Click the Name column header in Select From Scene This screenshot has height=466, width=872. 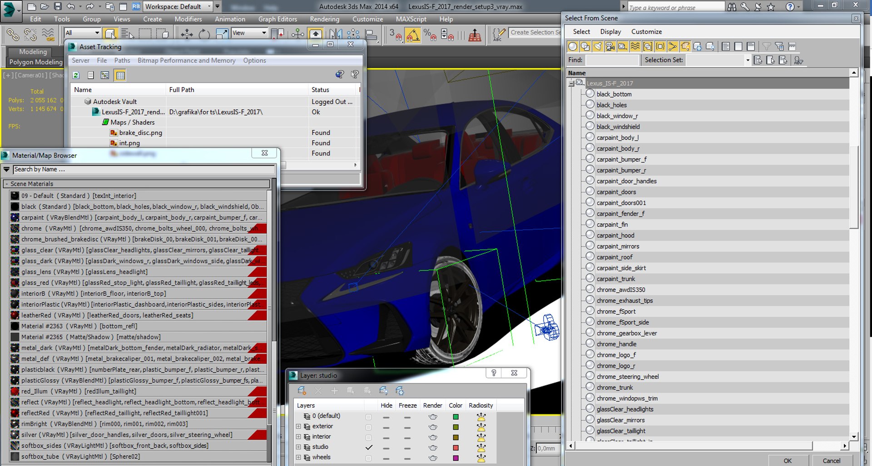(708, 73)
